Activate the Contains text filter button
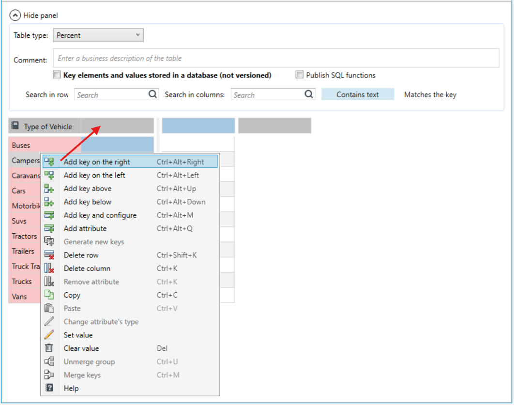The width and height of the screenshot is (514, 405). coord(358,94)
